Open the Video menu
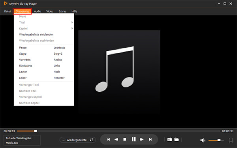 (50, 11)
